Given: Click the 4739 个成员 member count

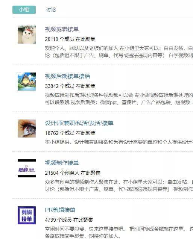Looking at the screenshot, I should tap(58, 220).
